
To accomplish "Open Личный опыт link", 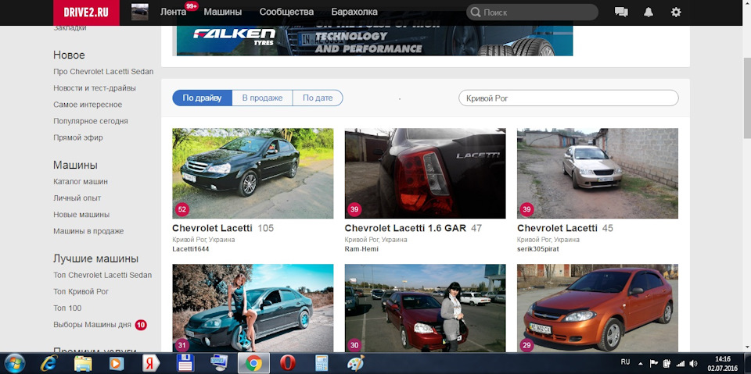I will (x=77, y=198).
